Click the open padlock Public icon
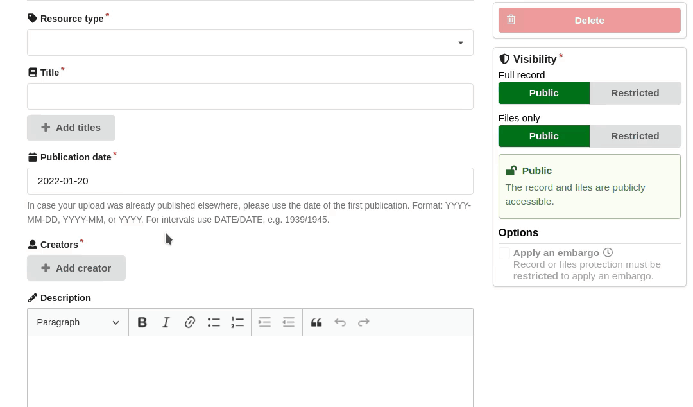 [511, 171]
